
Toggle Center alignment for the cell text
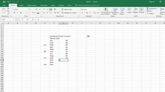click(x=47, y=13)
